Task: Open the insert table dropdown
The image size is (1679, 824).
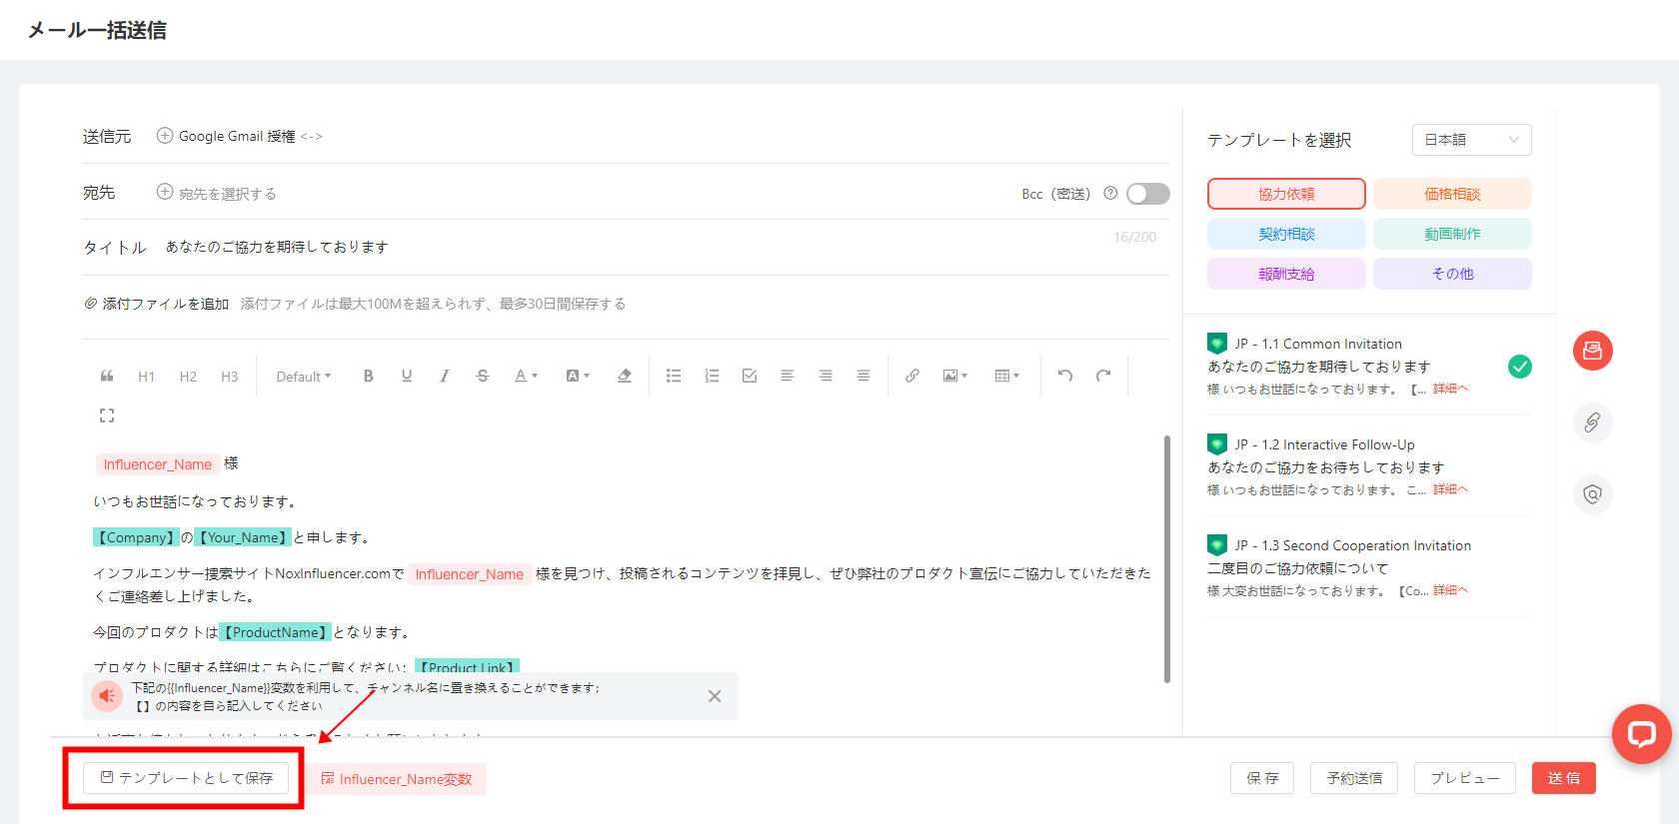Action: pos(1007,377)
